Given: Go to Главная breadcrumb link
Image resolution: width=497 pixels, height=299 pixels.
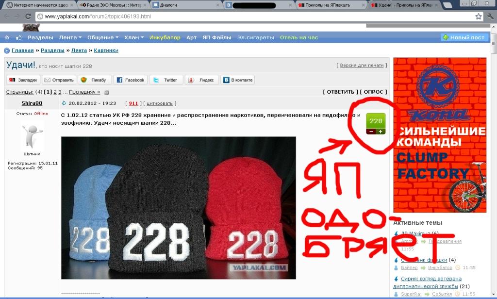Looking at the screenshot, I should pyautogui.click(x=22, y=50).
